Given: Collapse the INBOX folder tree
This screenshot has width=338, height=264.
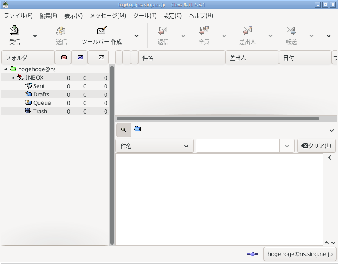Looking at the screenshot, I should pyautogui.click(x=13, y=77).
